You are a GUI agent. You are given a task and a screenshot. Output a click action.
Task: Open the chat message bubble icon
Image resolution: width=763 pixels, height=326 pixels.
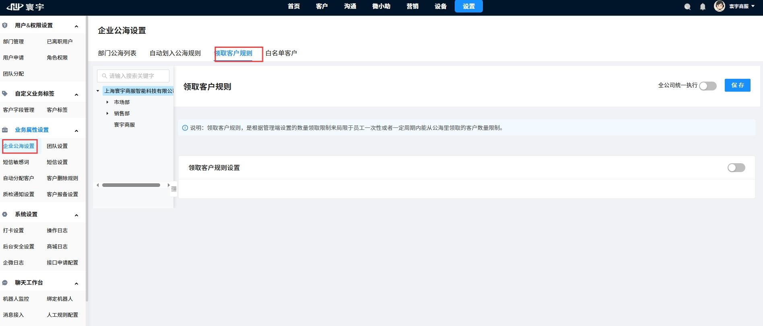(x=687, y=6)
